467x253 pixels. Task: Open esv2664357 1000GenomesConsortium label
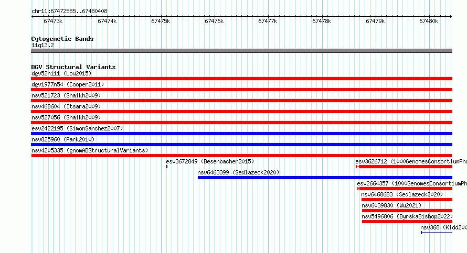click(x=412, y=183)
